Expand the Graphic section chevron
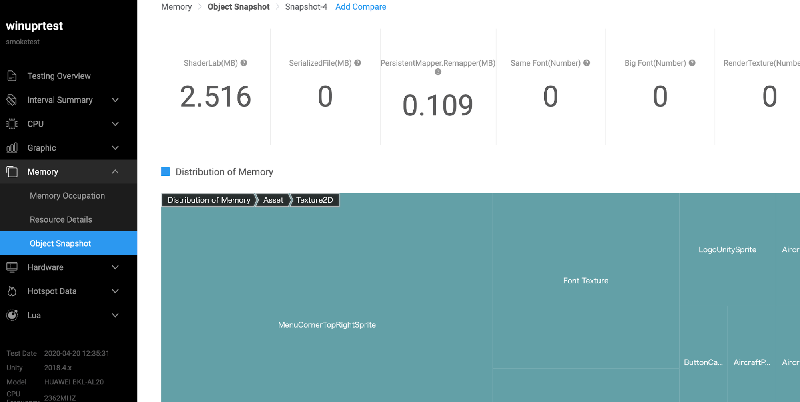The image size is (800, 402). [115, 148]
